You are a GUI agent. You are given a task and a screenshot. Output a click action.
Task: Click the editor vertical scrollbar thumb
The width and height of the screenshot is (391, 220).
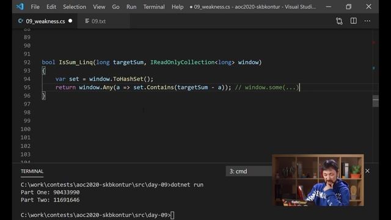376,101
